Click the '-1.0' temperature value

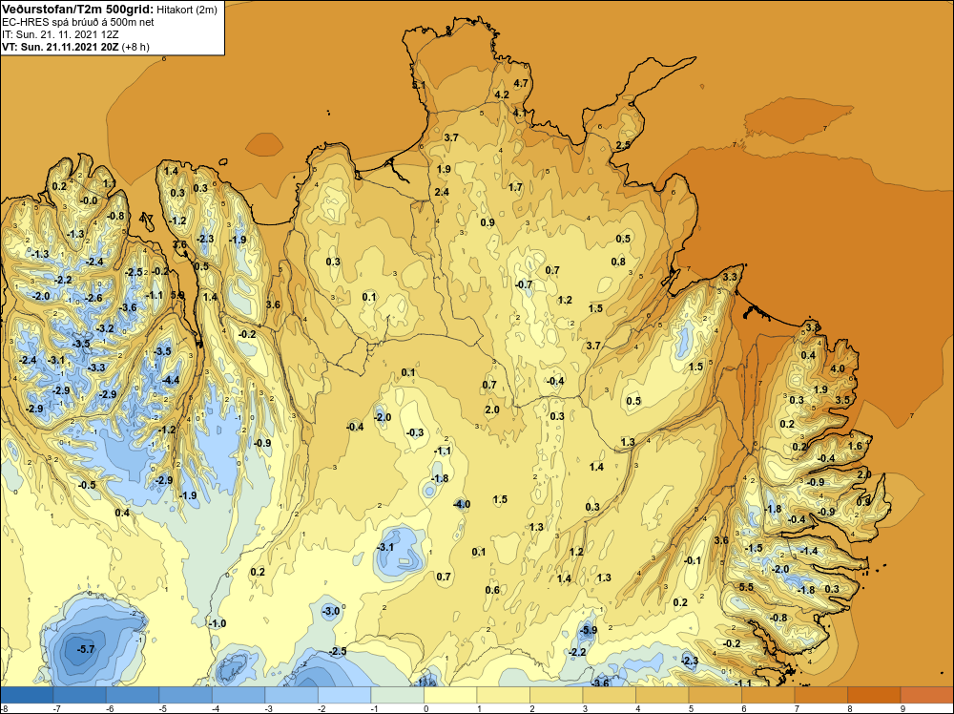pos(218,623)
